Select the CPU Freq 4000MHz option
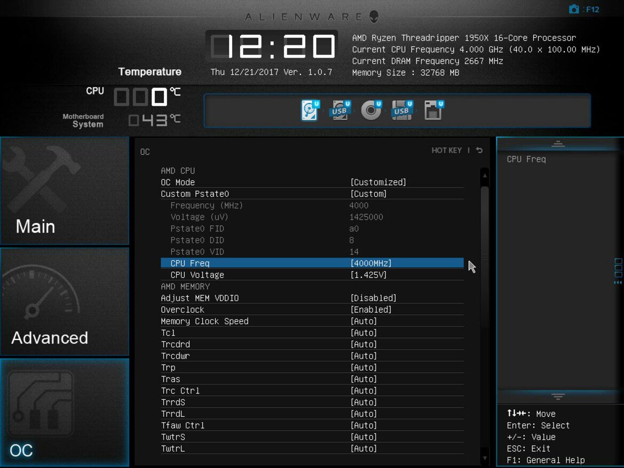Image resolution: width=624 pixels, height=468 pixels. coord(312,263)
